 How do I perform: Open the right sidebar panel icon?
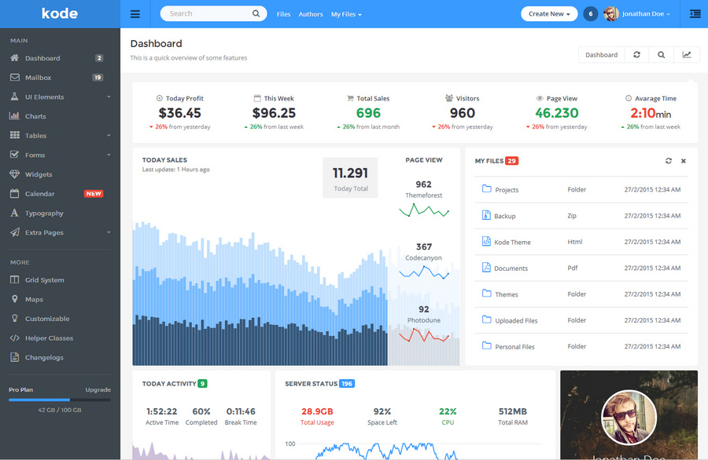[x=695, y=14]
